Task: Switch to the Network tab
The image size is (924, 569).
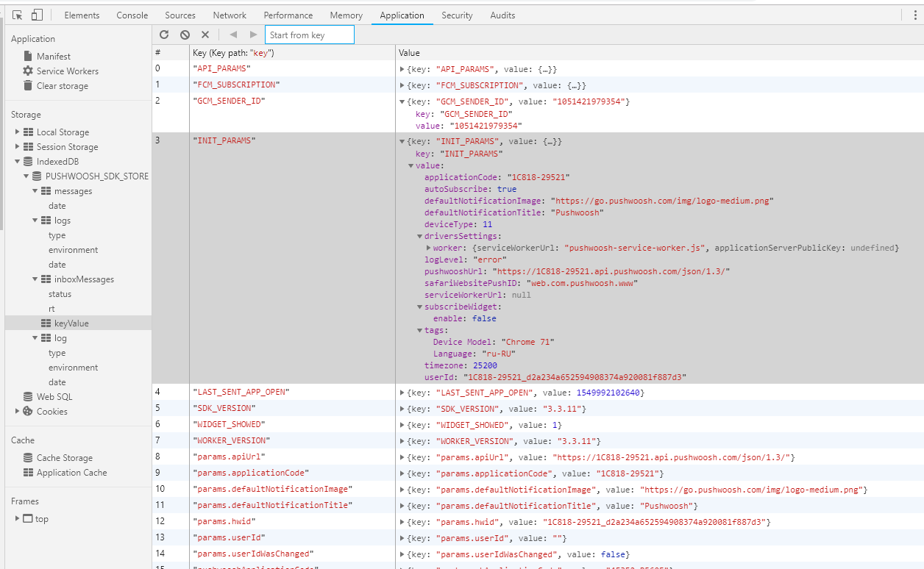Action: point(230,15)
